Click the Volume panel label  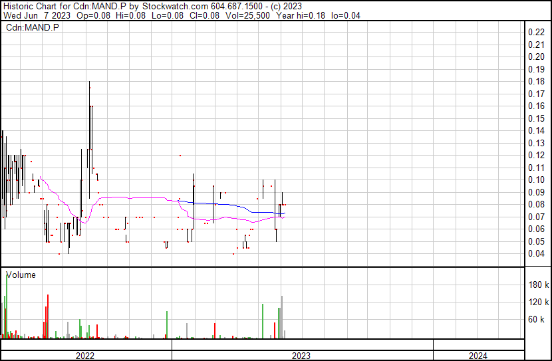pos(21,275)
